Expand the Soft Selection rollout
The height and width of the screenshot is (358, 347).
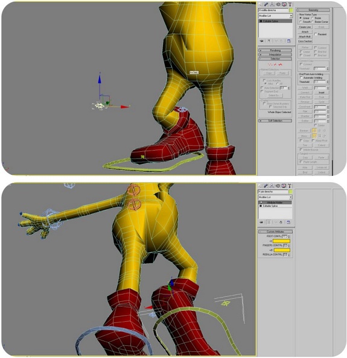[x=275, y=120]
